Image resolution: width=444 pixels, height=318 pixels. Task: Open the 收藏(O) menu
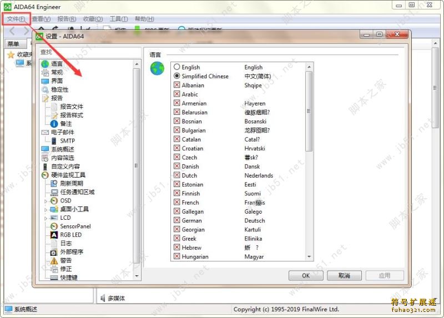click(93, 19)
